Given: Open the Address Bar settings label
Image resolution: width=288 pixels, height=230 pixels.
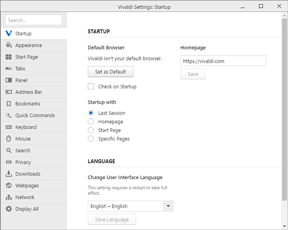Looking at the screenshot, I should [28, 92].
